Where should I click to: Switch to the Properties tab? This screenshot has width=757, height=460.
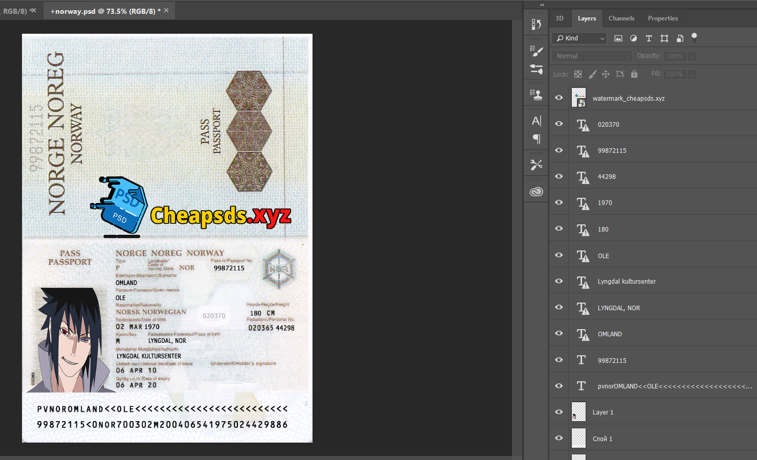coord(662,18)
